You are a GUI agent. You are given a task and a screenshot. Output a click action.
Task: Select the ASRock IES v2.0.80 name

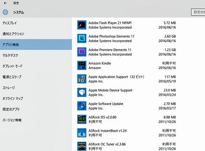(x=102, y=117)
